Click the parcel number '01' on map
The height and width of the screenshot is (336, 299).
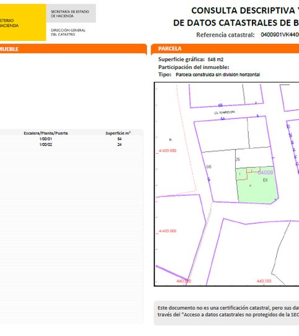click(266, 180)
